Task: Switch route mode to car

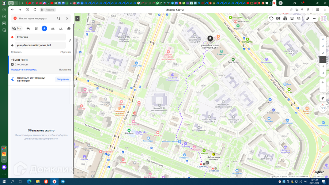Action: tap(28, 29)
